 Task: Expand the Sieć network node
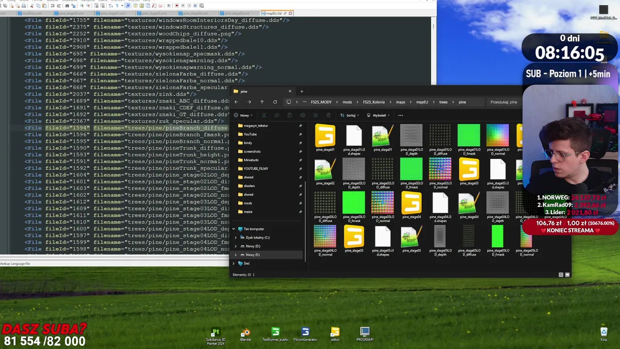(233, 263)
